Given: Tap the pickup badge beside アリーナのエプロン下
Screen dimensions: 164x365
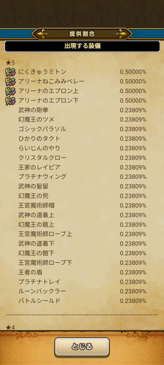Looking at the screenshot, I should coord(10,101).
